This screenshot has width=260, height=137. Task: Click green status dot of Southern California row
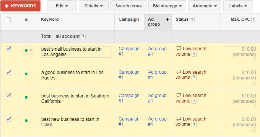(26, 97)
